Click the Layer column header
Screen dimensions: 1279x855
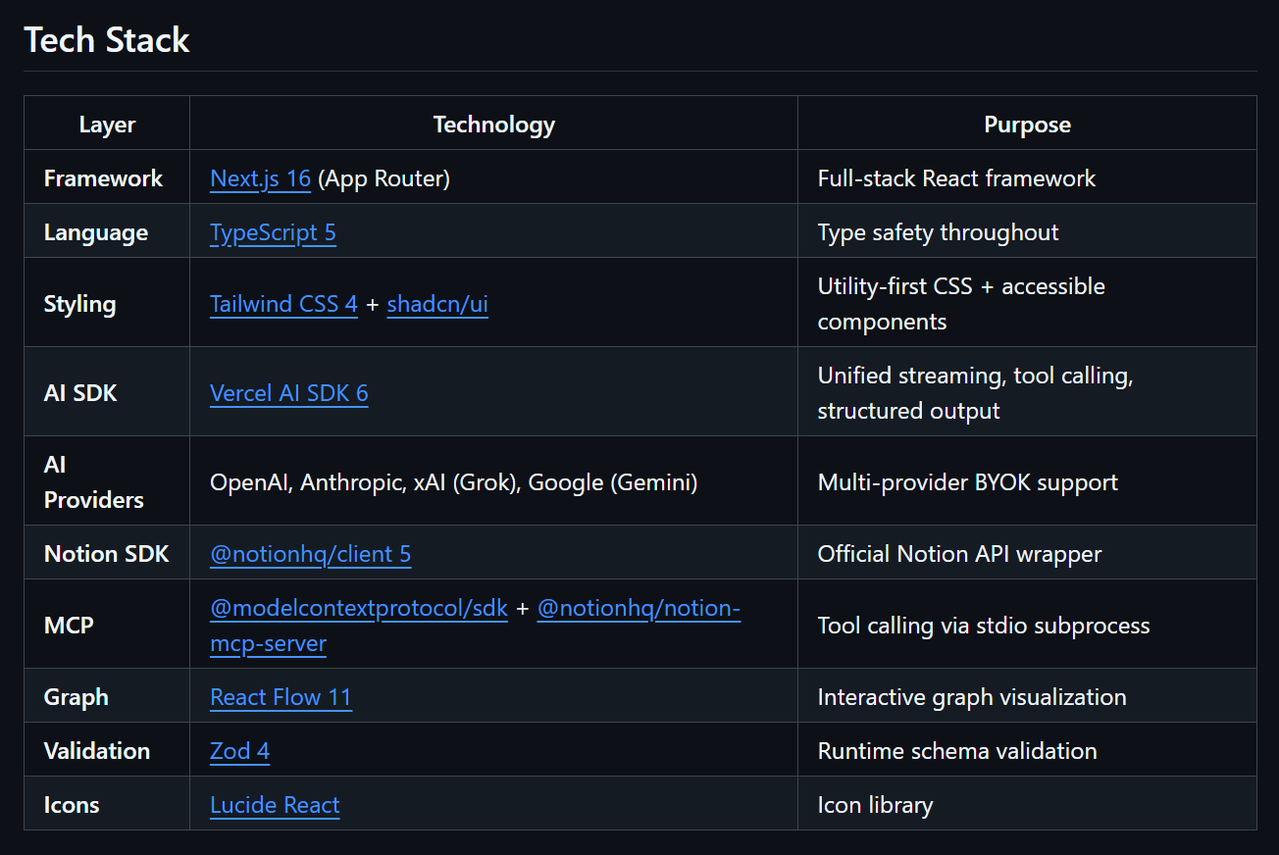pyautogui.click(x=107, y=125)
